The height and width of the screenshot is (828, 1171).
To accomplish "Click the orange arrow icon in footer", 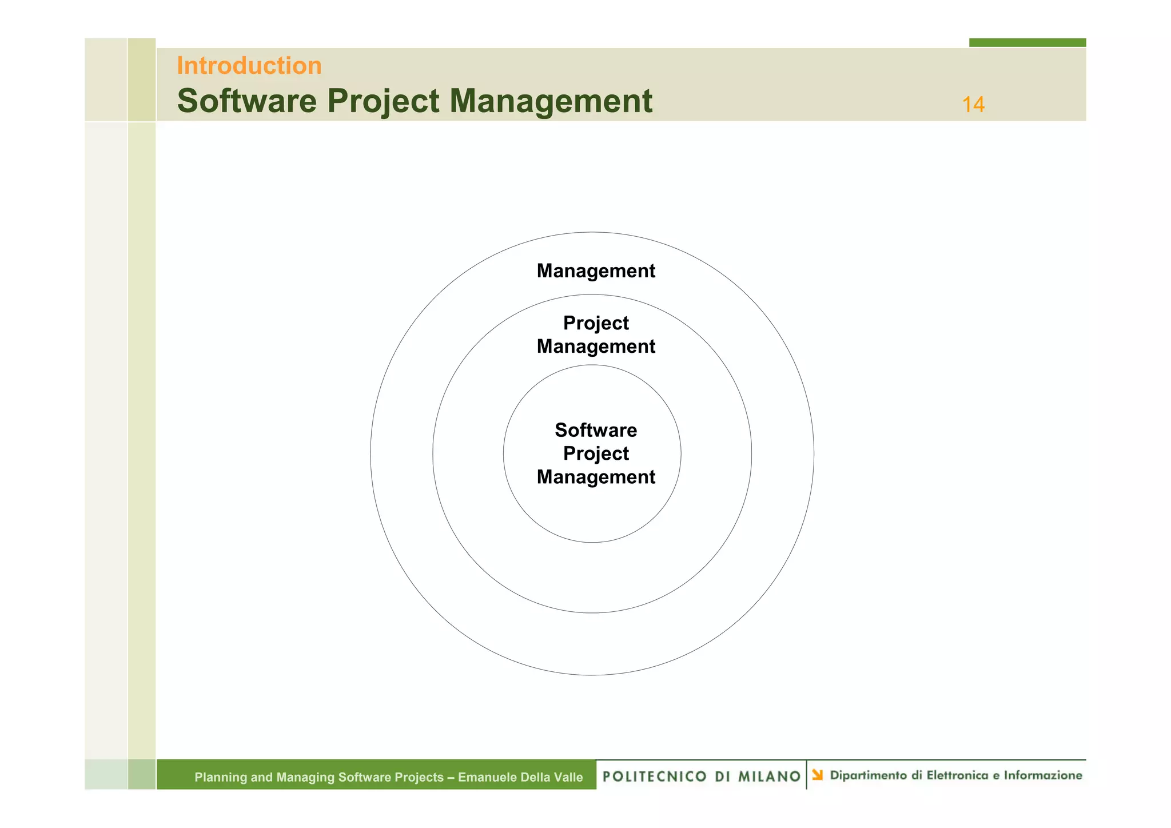I will click(818, 775).
